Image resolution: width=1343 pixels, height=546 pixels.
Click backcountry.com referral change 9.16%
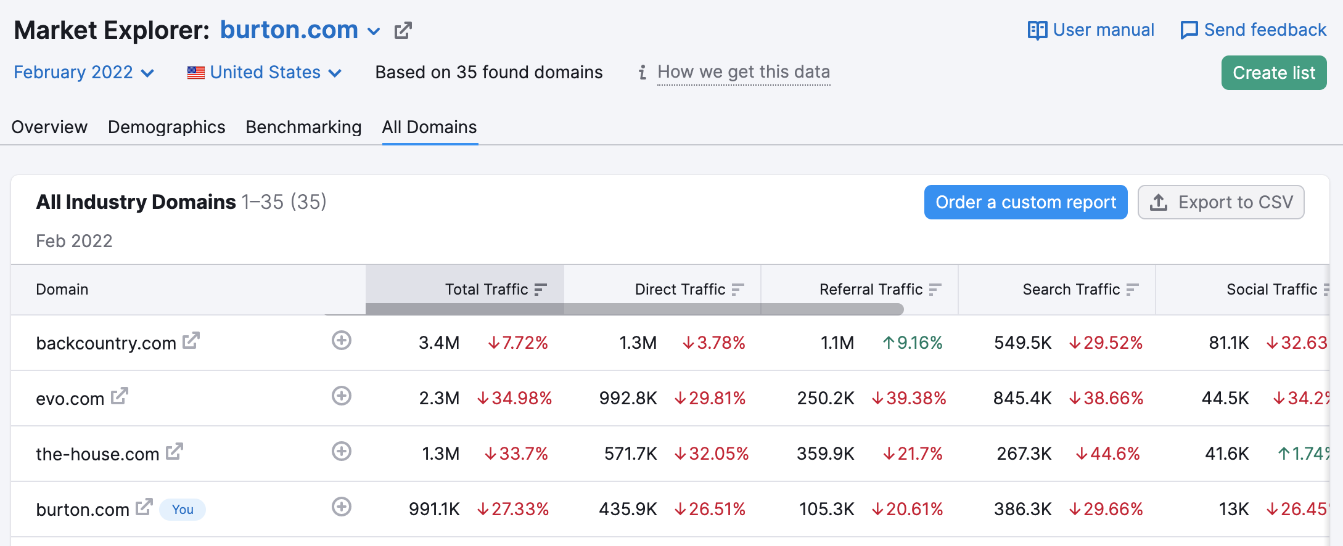913,343
